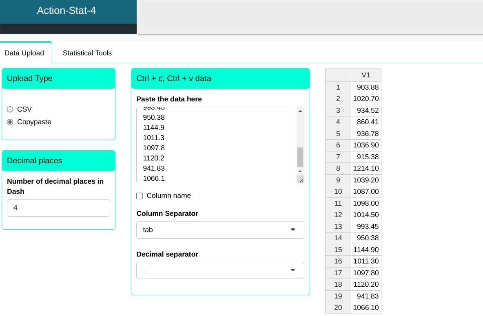
Task: Click the scroll down arrow in paste area
Action: tap(300, 171)
